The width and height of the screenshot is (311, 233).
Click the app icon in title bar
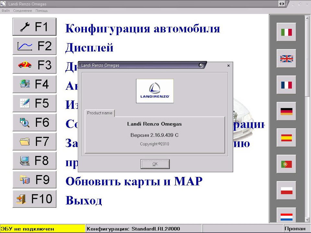coord(3,4)
